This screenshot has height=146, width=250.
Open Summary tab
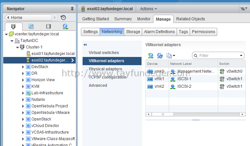click(x=123, y=19)
